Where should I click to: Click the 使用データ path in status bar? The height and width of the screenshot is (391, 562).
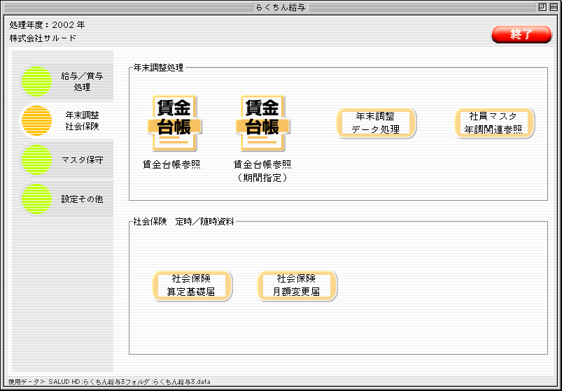109,382
